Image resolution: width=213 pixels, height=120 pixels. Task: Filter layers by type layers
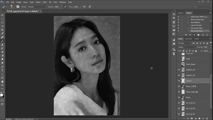[x=200, y=43]
